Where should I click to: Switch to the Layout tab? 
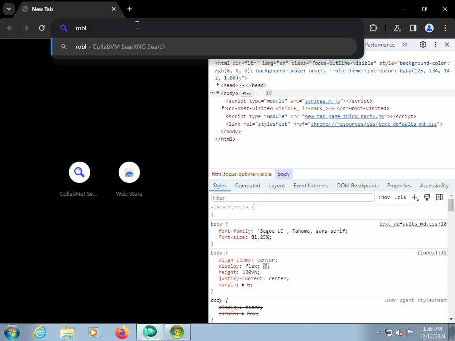click(277, 186)
